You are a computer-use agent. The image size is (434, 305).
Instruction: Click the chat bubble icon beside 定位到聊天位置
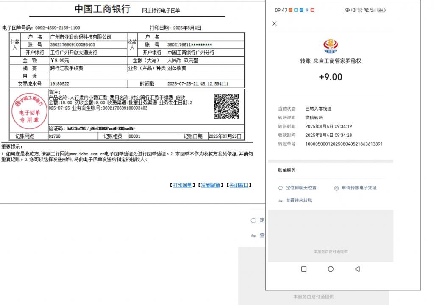click(281, 188)
